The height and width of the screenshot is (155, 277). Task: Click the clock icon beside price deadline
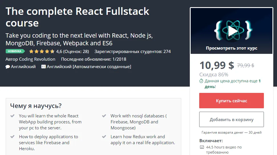point(201,81)
